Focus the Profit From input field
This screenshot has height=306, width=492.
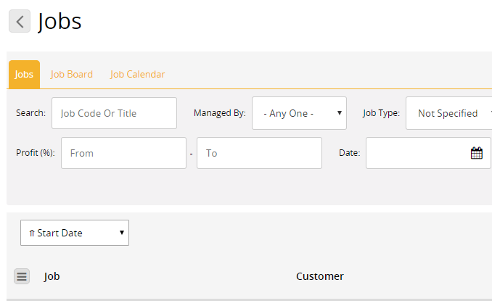pyautogui.click(x=123, y=153)
